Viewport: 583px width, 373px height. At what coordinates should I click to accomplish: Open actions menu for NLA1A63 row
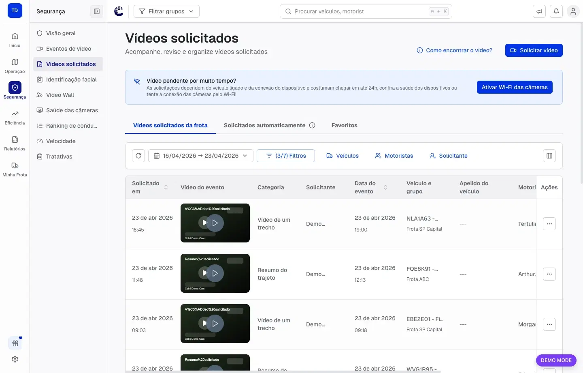pos(549,224)
